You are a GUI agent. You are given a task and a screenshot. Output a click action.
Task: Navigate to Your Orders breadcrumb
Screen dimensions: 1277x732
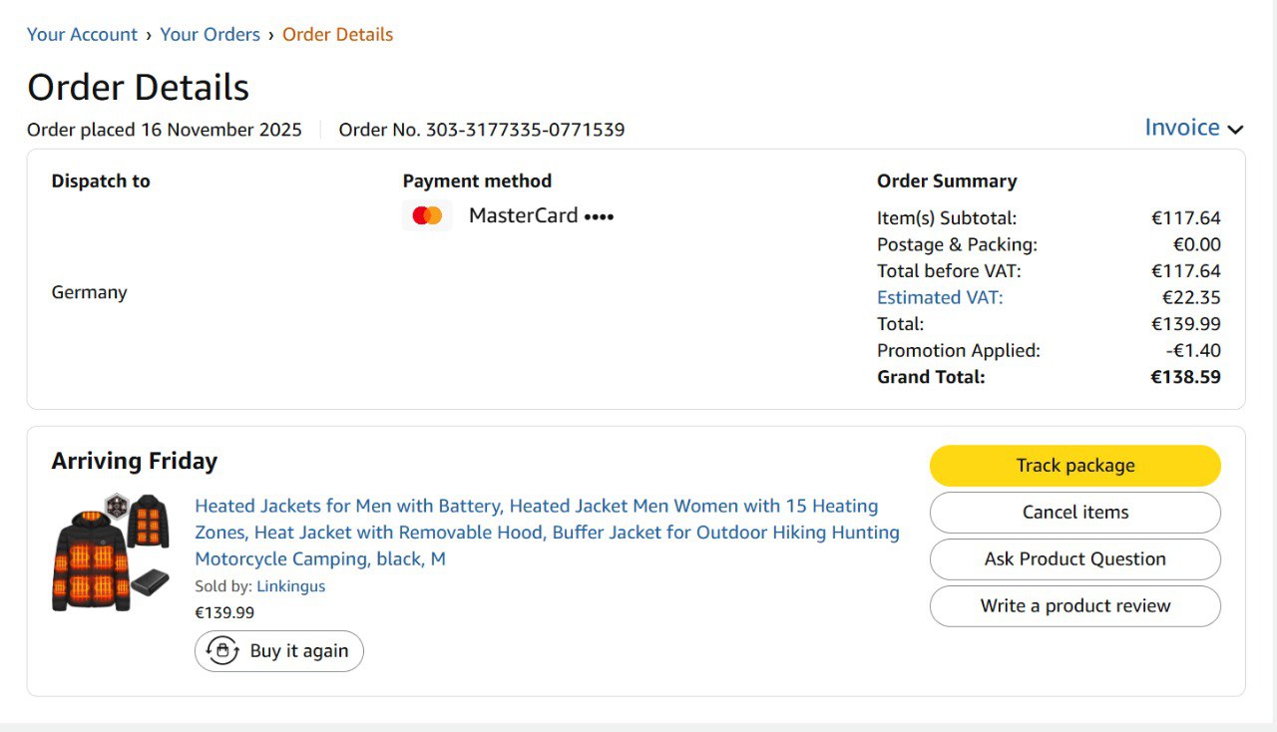coord(210,34)
